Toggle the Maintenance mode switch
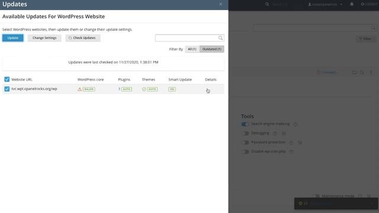Image resolution: width=379 pixels, height=213 pixels. click(316, 196)
